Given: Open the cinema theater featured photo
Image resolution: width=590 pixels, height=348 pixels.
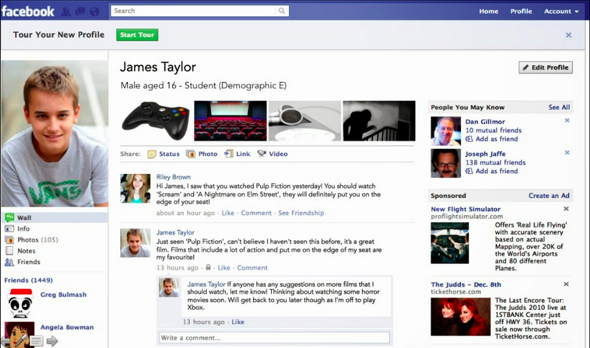Looking at the screenshot, I should click(230, 121).
